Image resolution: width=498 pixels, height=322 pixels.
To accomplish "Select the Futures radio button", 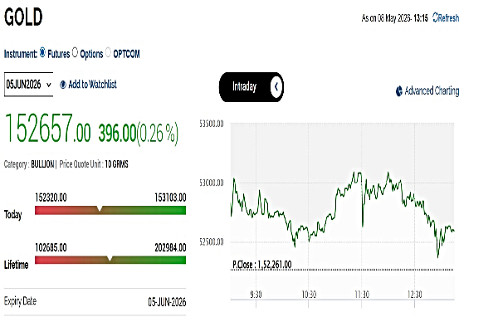I will click(42, 53).
